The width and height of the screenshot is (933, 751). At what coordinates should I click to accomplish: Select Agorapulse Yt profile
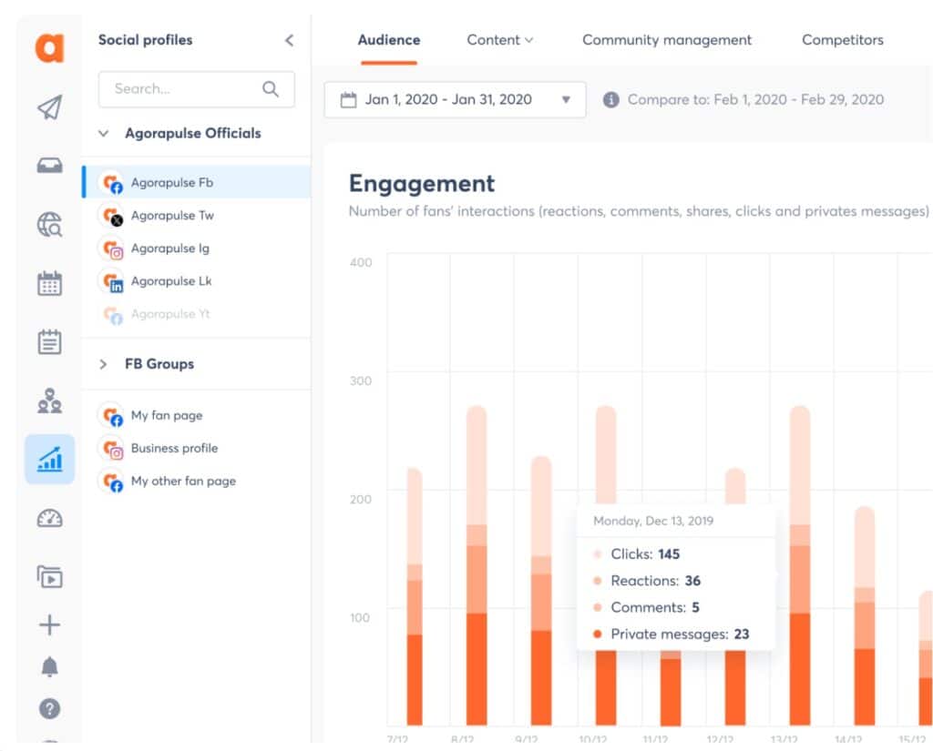tap(197, 314)
